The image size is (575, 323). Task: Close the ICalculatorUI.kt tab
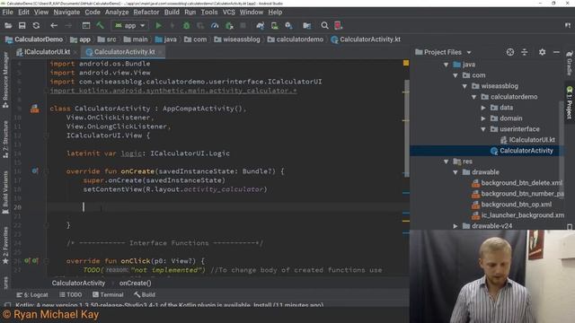(x=75, y=52)
